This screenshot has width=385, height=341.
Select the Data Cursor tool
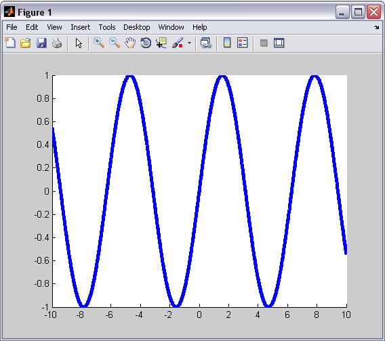point(161,43)
